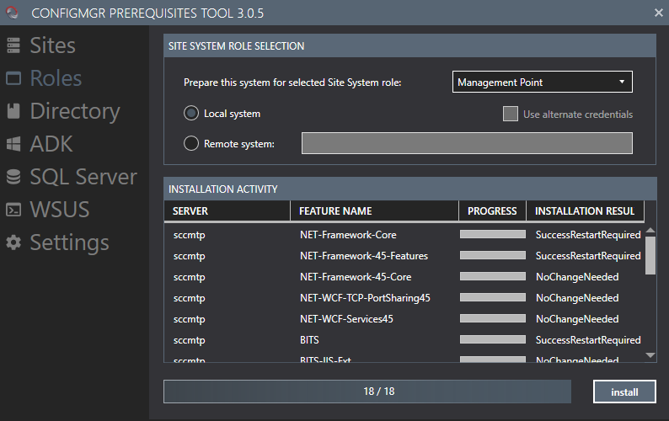
Task: Click the 18 / 18 overall progress bar
Action: pos(367,392)
